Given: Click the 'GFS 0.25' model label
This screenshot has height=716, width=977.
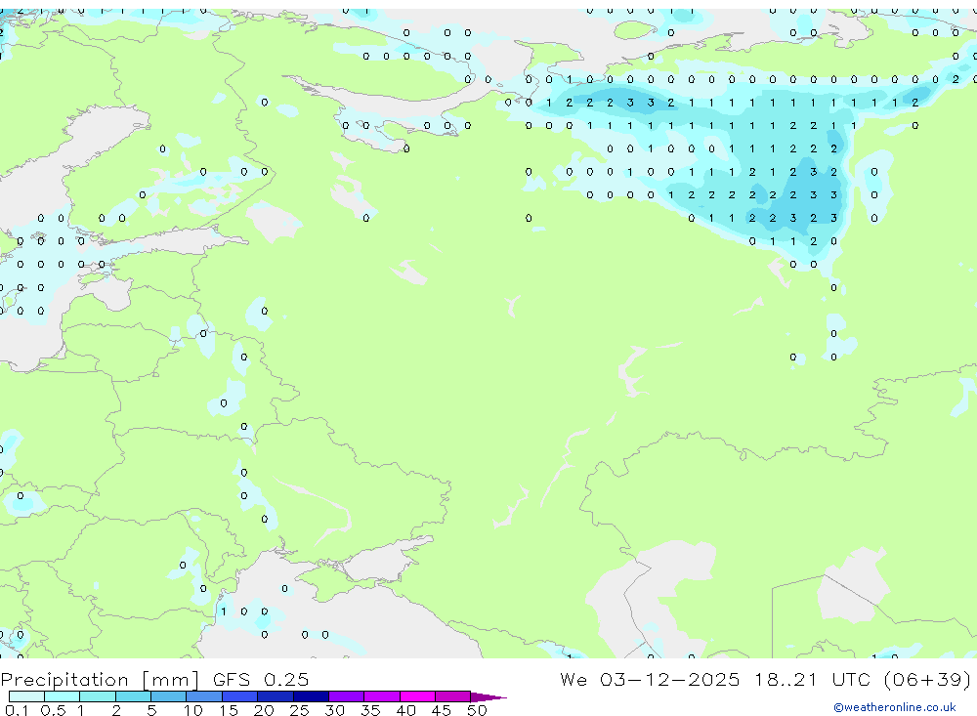Looking at the screenshot, I should tap(261, 679).
